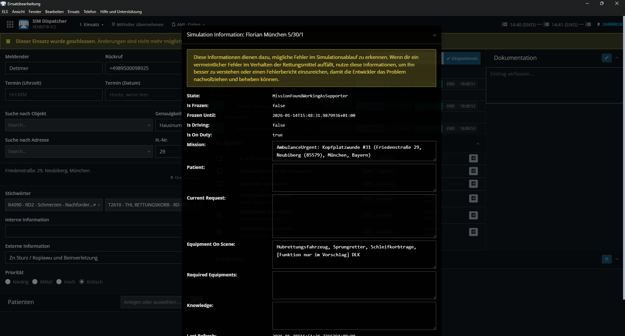Open the Hilfe und Unterstützung menu

(x=121, y=12)
